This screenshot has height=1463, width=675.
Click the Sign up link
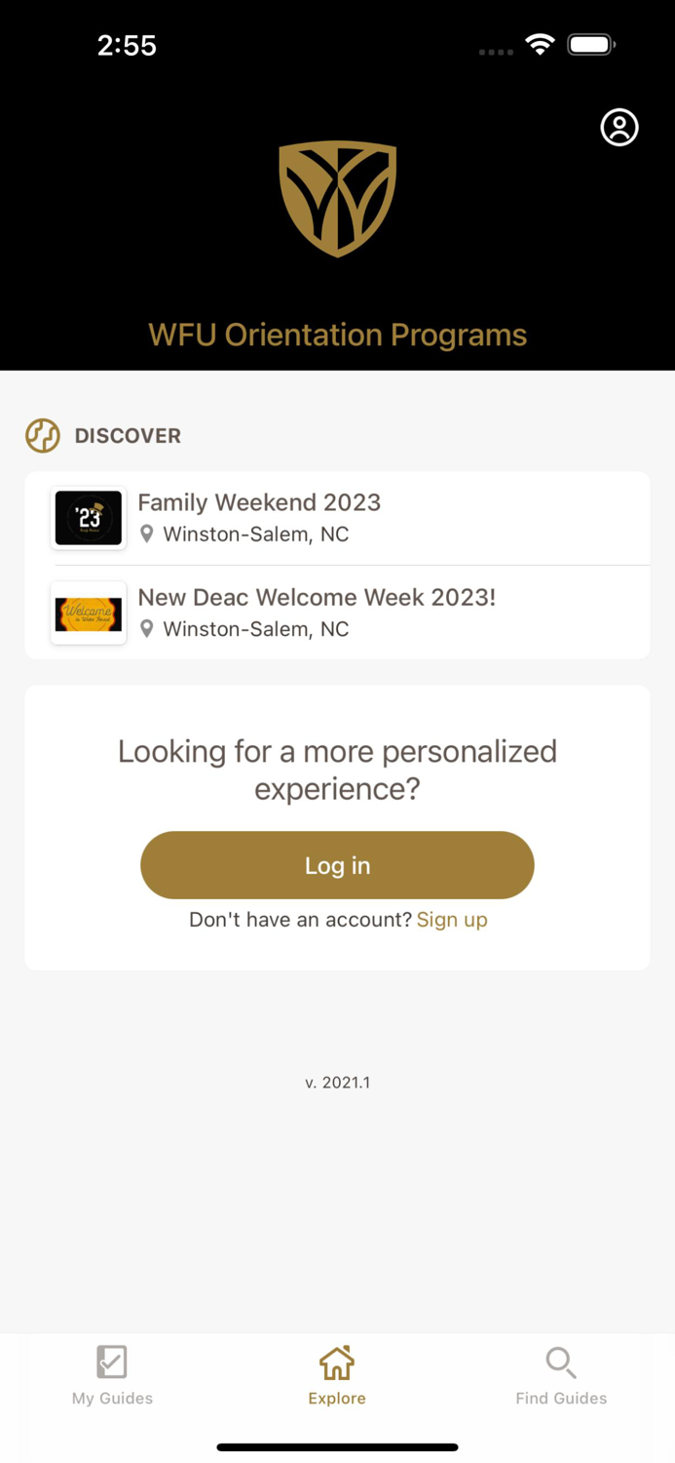(452, 919)
